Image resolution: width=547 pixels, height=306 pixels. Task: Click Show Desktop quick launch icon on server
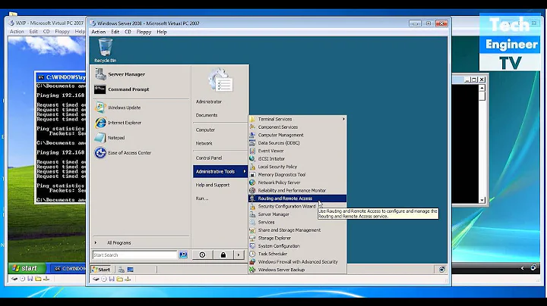[x=130, y=270]
